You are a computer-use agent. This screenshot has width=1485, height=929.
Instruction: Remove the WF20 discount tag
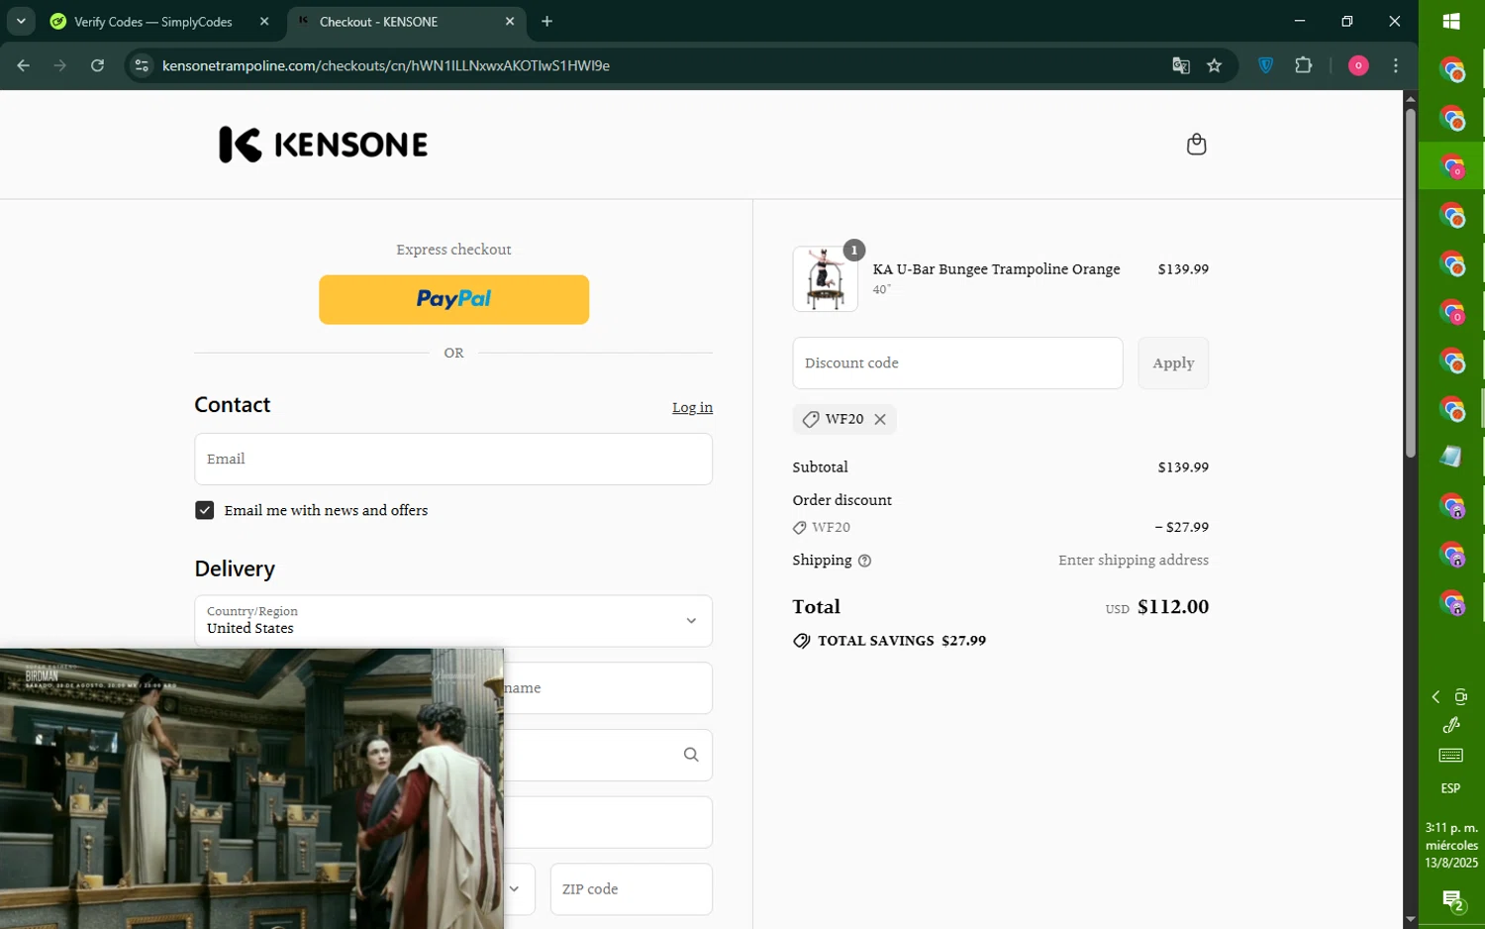coord(880,419)
